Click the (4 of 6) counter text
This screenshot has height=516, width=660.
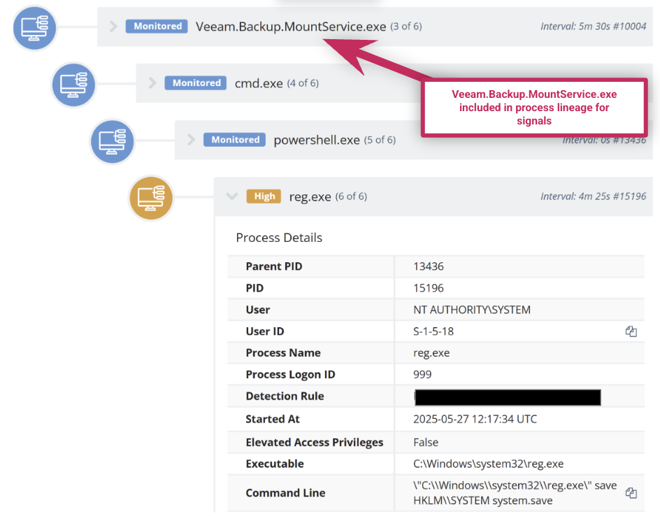coord(303,83)
